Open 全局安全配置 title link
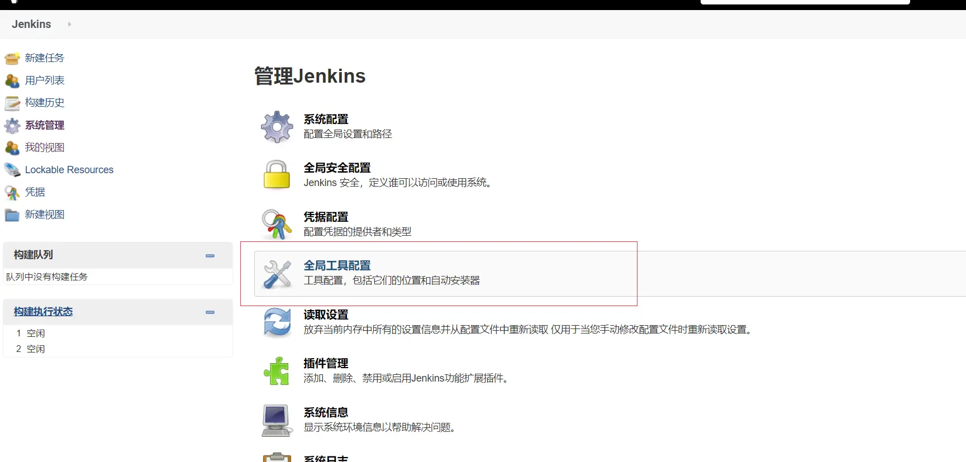Image resolution: width=966 pixels, height=462 pixels. click(337, 168)
